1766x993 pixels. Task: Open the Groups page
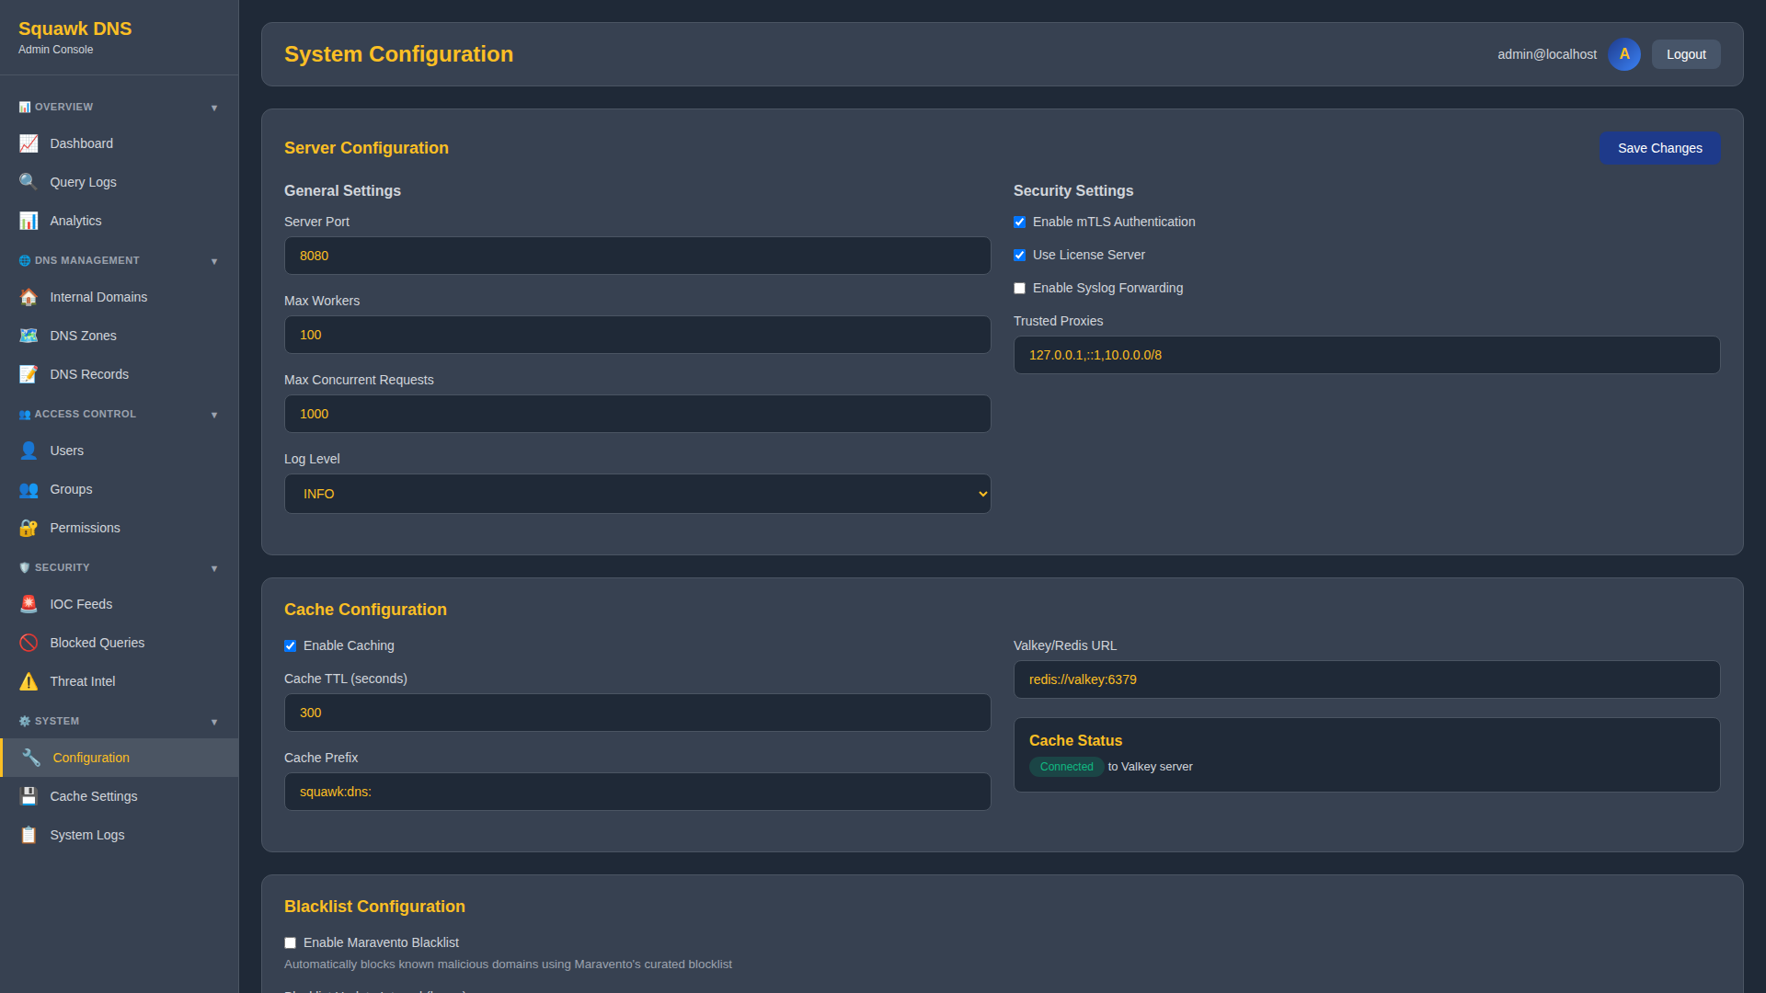[x=120, y=489]
